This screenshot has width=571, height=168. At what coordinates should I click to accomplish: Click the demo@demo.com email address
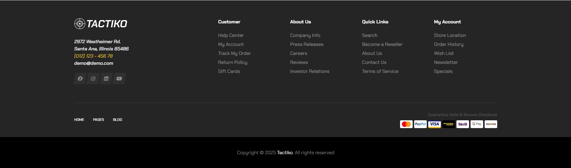[94, 63]
